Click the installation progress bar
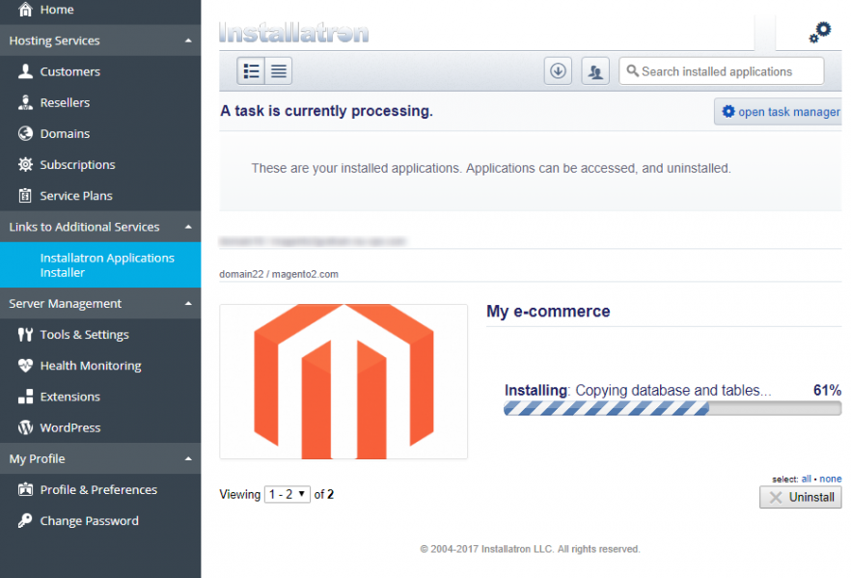 [673, 408]
